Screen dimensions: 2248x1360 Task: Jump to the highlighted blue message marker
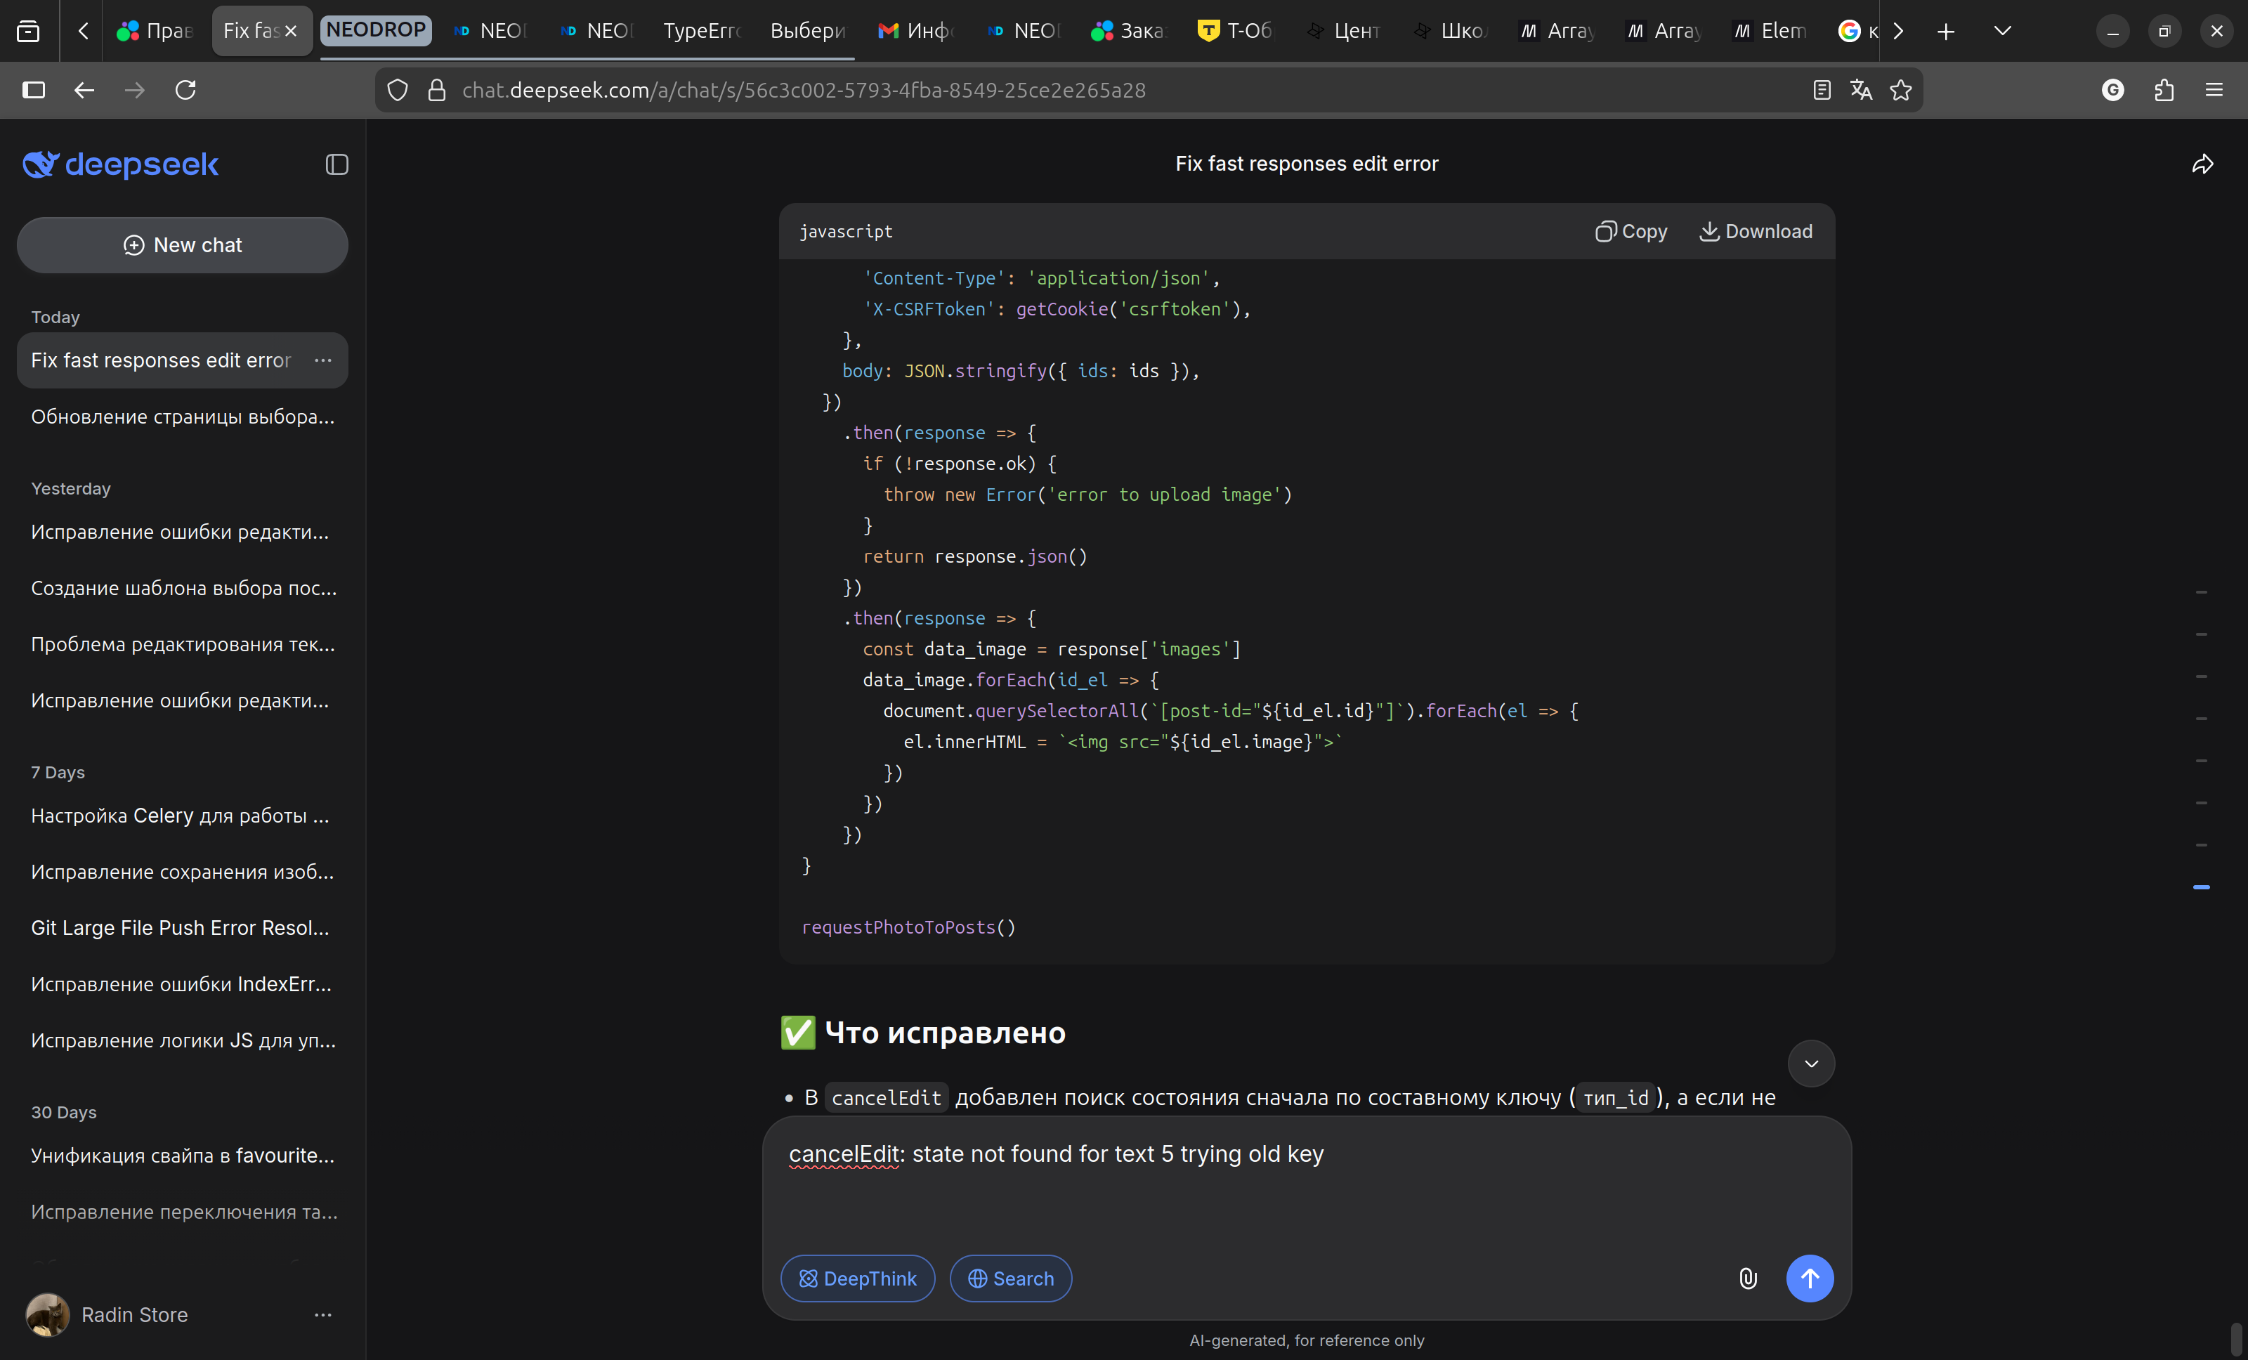(2200, 887)
